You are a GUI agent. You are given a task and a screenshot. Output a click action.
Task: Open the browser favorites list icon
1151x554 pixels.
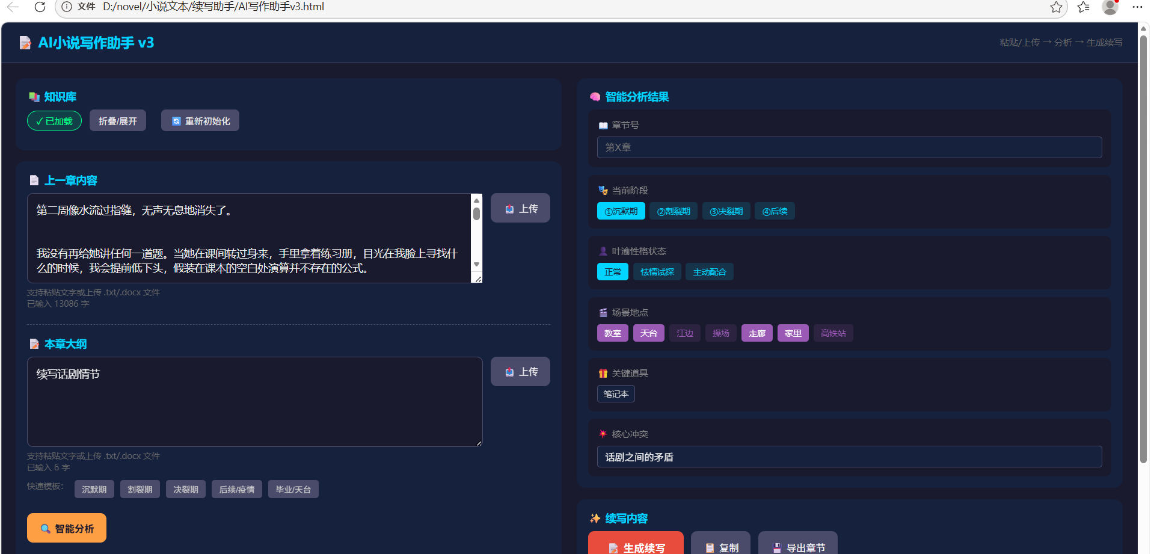[1083, 7]
